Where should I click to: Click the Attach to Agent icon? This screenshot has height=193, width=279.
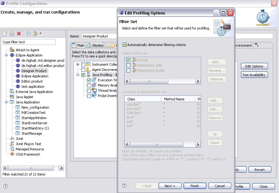(12, 50)
